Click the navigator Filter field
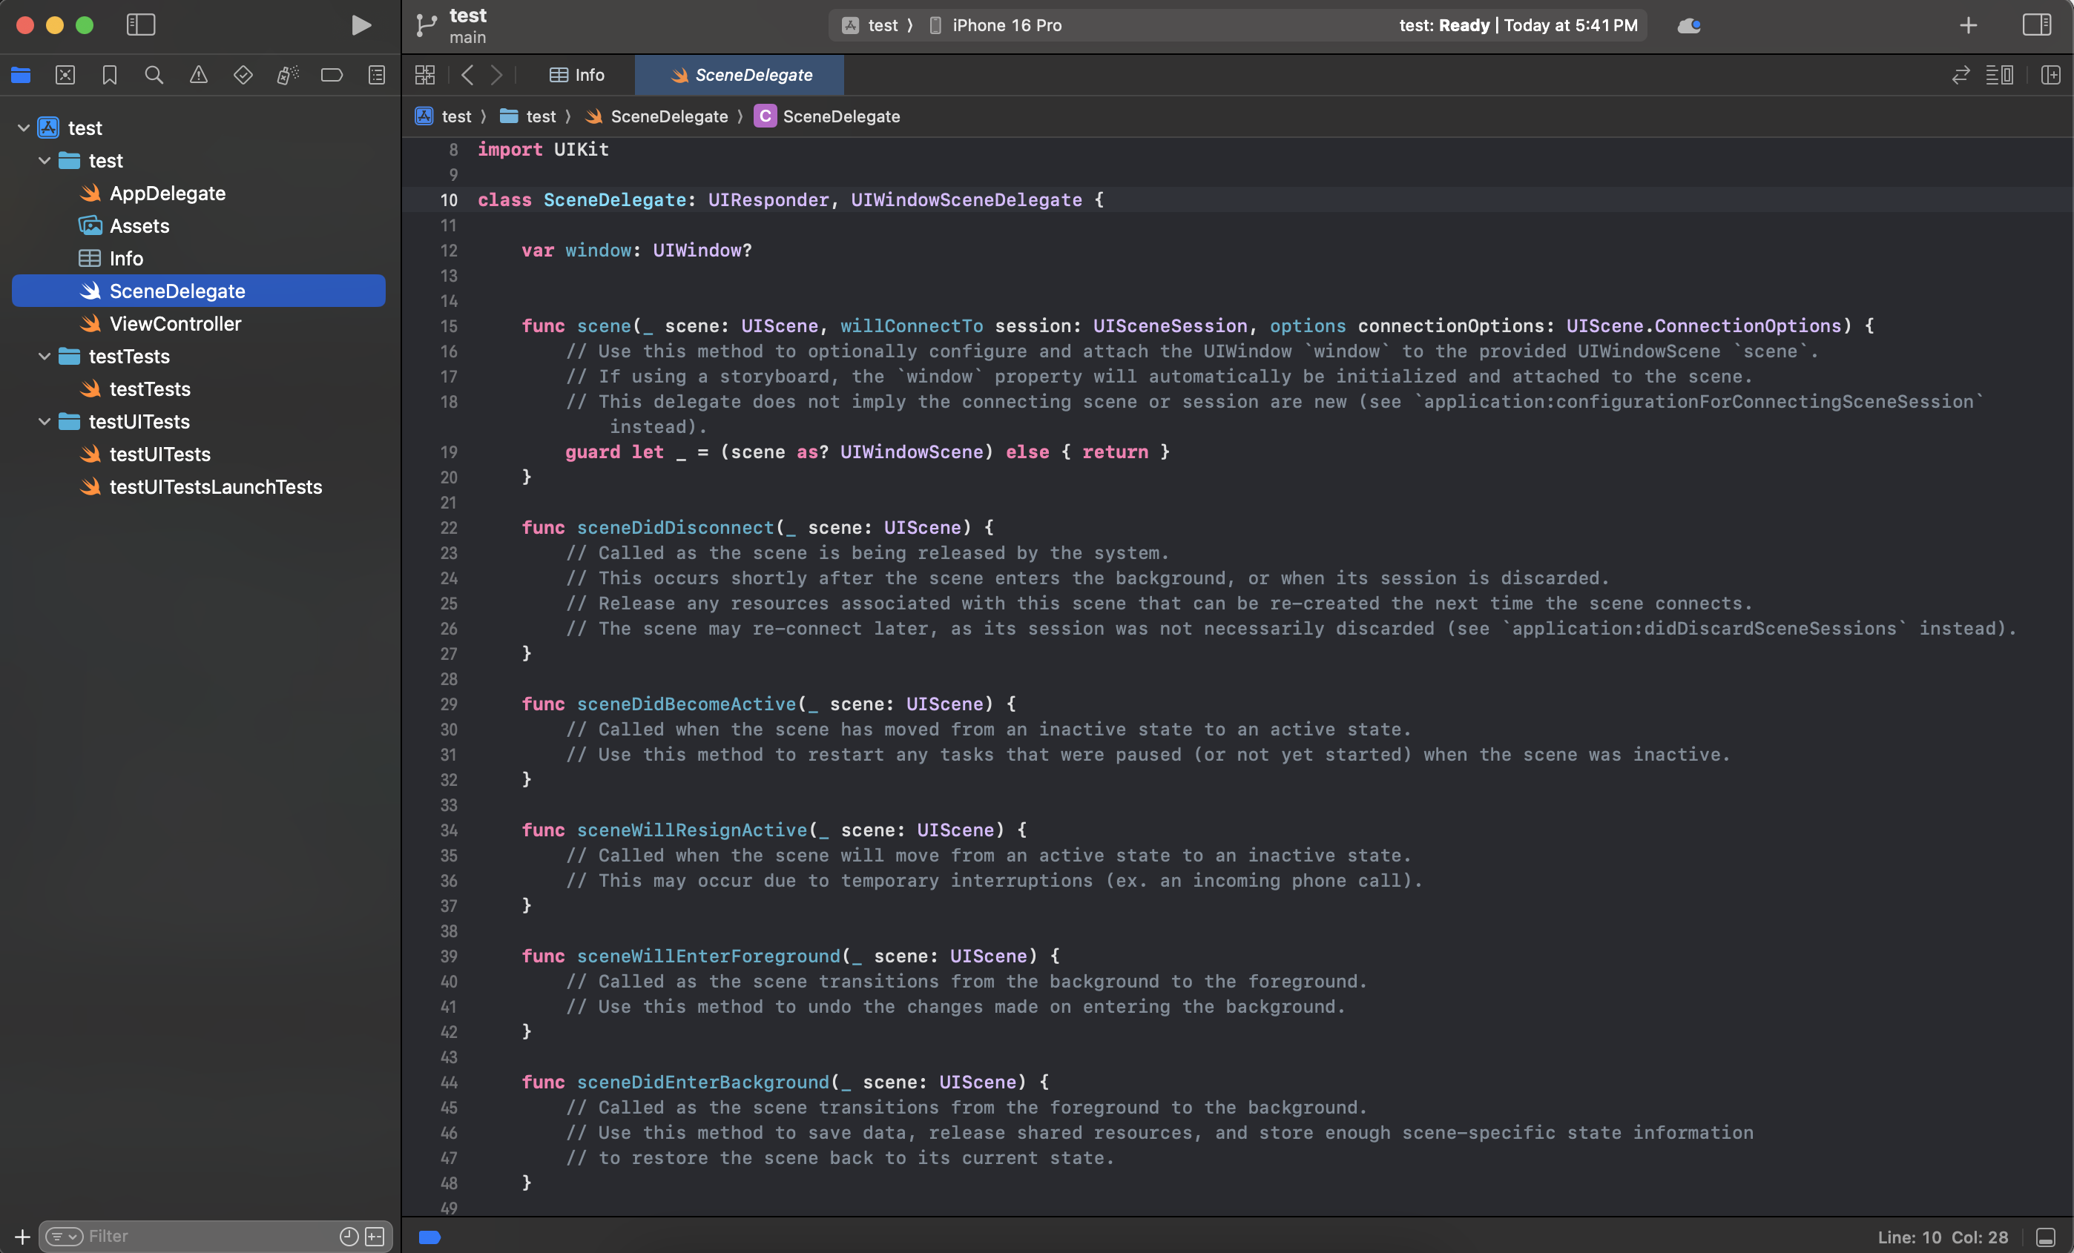Viewport: 2074px width, 1253px height. click(211, 1236)
